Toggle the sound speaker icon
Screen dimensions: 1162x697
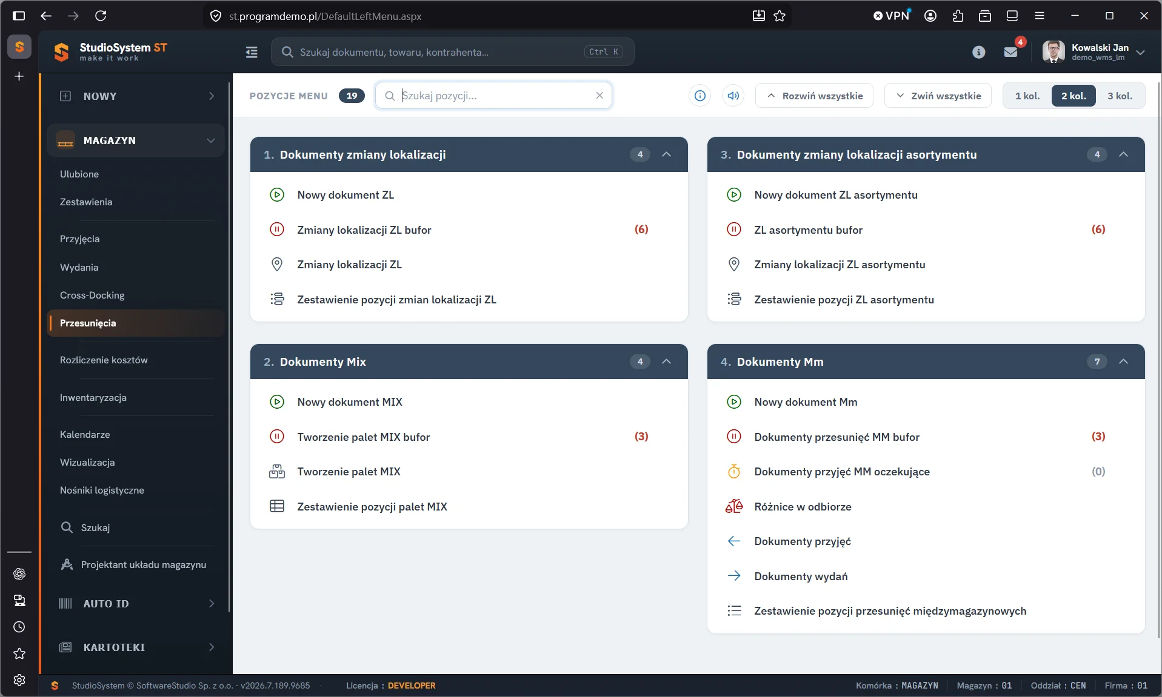tap(733, 96)
